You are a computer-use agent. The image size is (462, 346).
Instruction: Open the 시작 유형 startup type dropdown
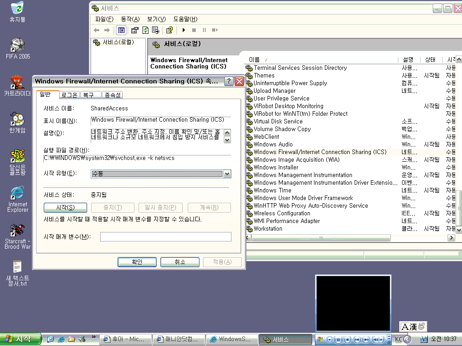227,174
